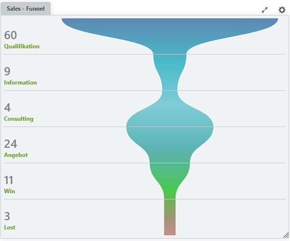Viewport: 290px width, 241px height.
Task: Click the Information stage label
Action: [20, 83]
